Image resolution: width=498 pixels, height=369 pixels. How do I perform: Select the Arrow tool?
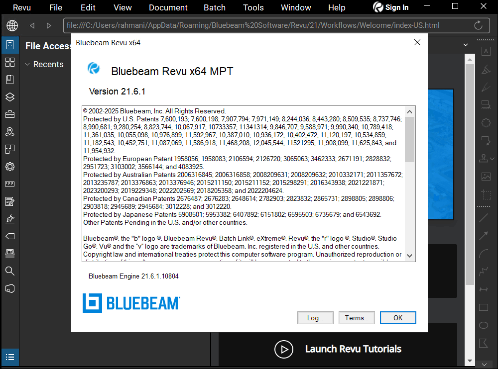[484, 236]
